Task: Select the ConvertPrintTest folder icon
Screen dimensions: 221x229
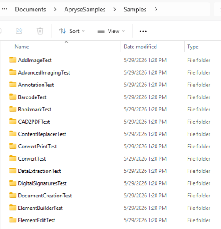Action: point(13,146)
